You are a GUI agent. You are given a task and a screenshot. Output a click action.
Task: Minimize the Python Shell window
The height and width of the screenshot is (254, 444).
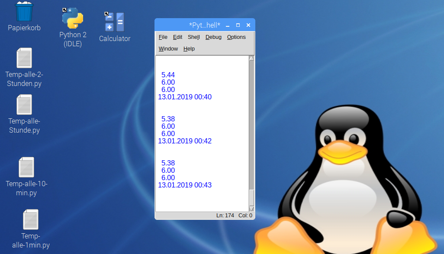click(x=228, y=25)
